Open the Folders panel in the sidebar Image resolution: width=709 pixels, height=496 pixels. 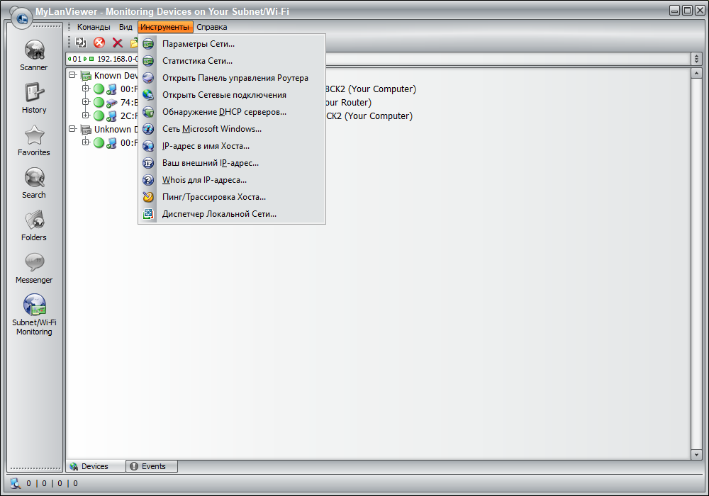[34, 225]
